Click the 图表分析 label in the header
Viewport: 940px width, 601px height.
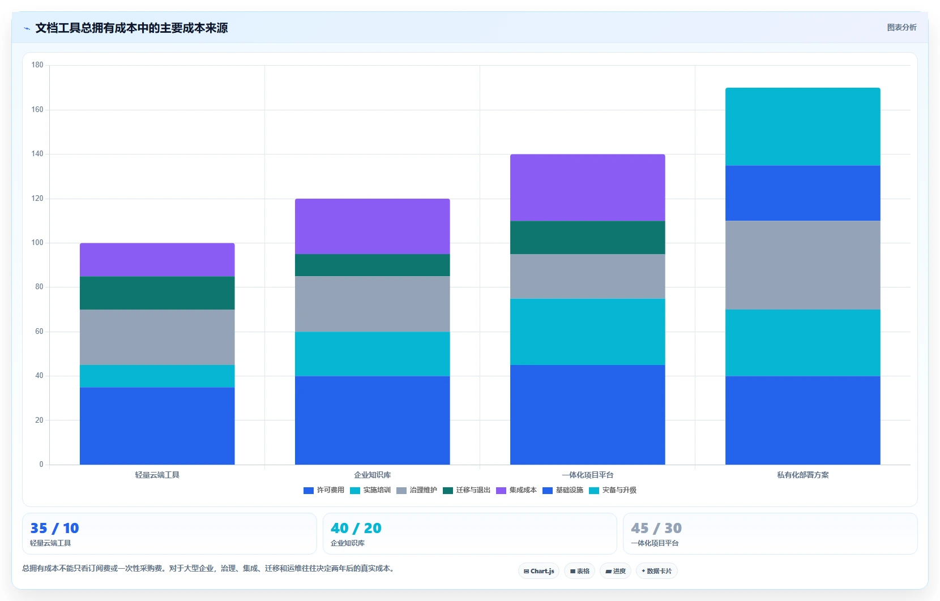901,27
